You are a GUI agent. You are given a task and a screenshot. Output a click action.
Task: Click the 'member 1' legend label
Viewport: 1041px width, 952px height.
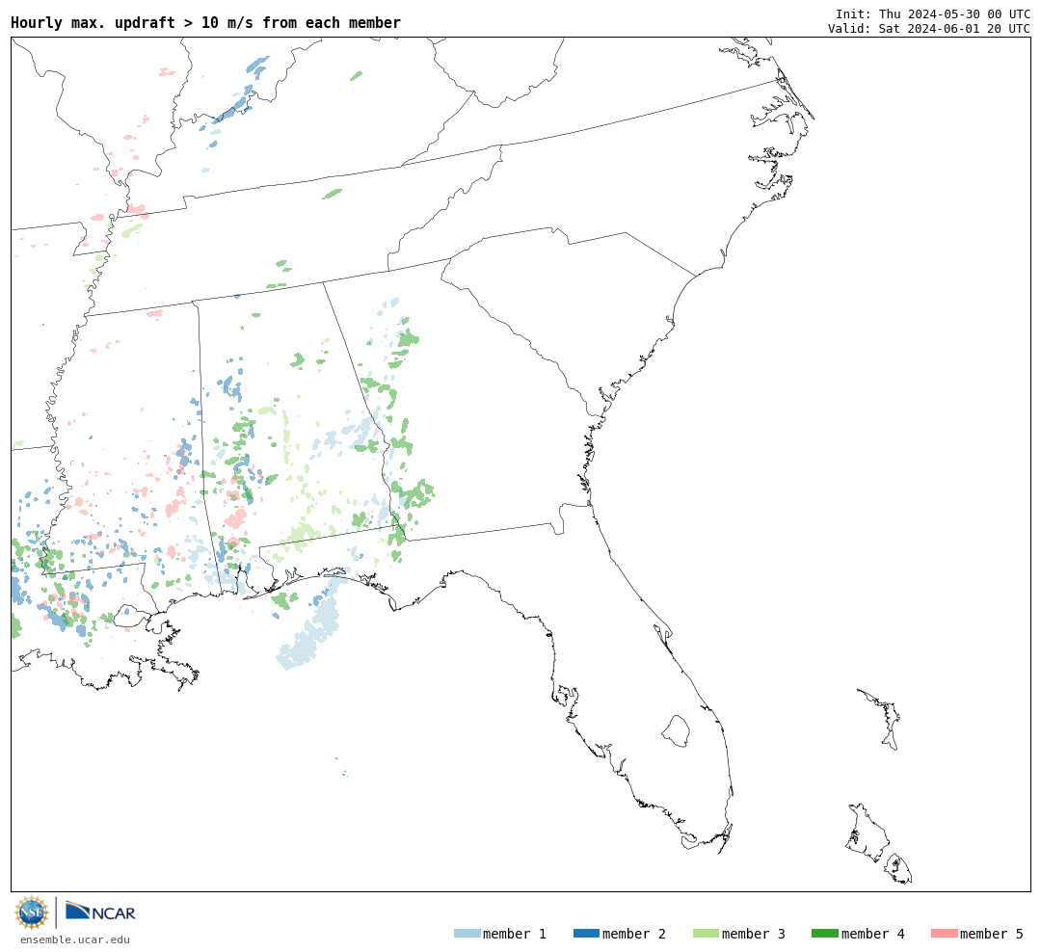tap(515, 934)
